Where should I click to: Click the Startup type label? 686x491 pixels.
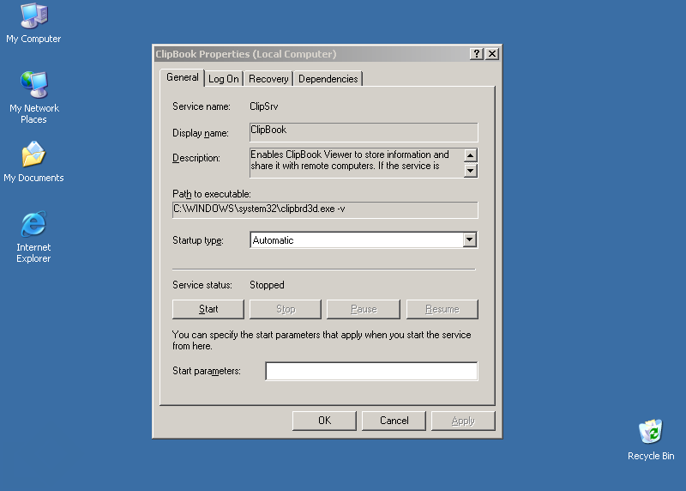[198, 240]
